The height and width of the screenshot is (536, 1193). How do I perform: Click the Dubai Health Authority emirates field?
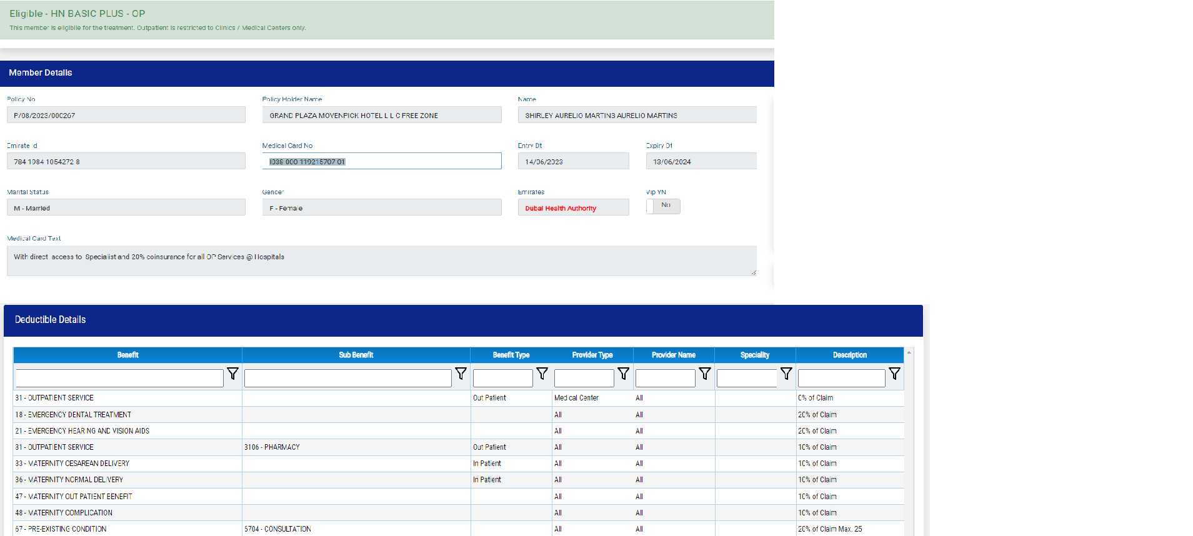point(572,208)
